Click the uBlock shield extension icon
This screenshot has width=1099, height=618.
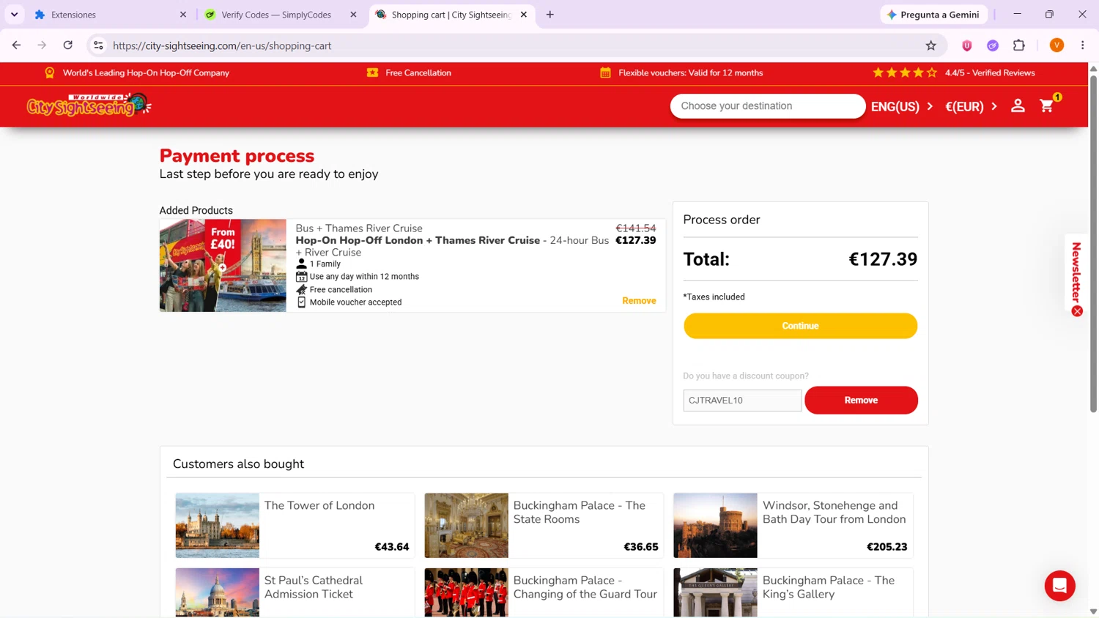pos(967,45)
